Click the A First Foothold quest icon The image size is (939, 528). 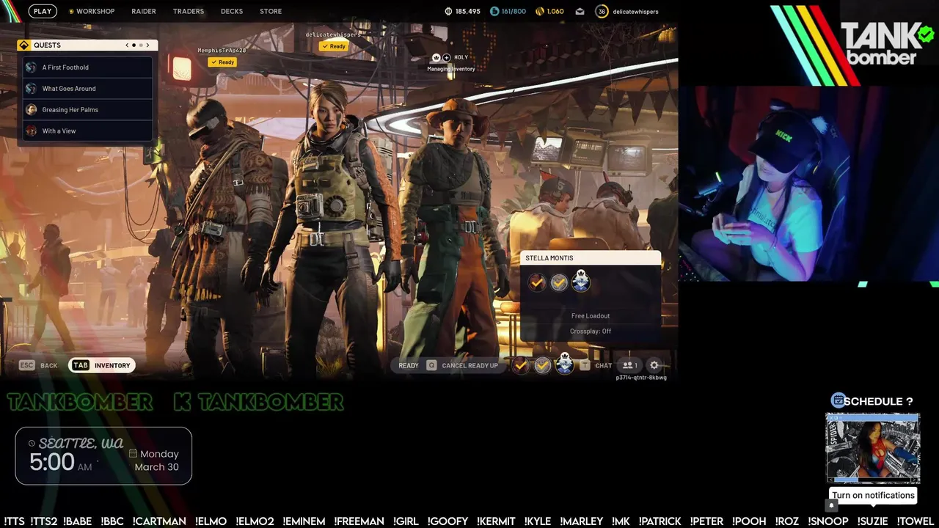pos(31,67)
